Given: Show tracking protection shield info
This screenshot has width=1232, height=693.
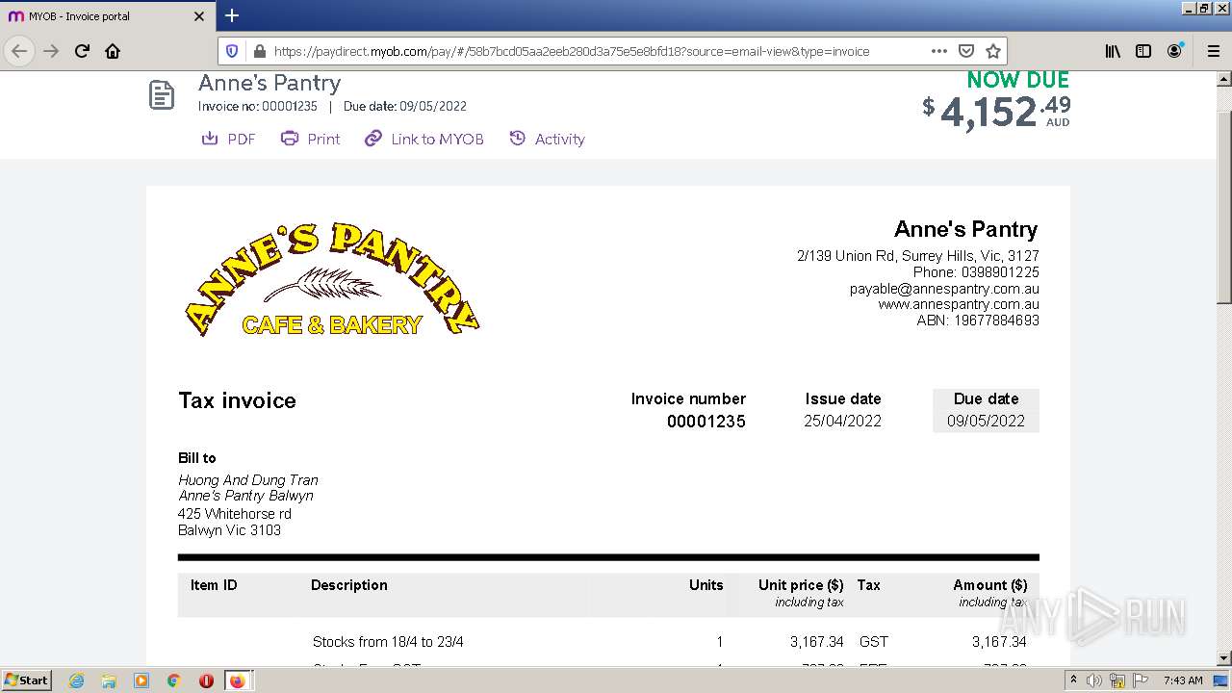Looking at the screenshot, I should tap(231, 51).
